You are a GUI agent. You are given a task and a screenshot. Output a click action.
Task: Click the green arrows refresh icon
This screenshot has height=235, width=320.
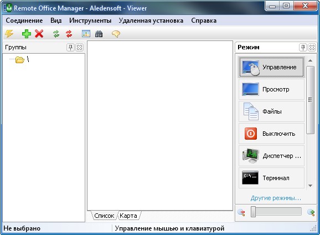pyautogui.click(x=56, y=34)
